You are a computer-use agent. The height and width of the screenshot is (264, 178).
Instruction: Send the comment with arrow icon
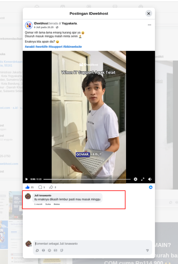point(147,250)
